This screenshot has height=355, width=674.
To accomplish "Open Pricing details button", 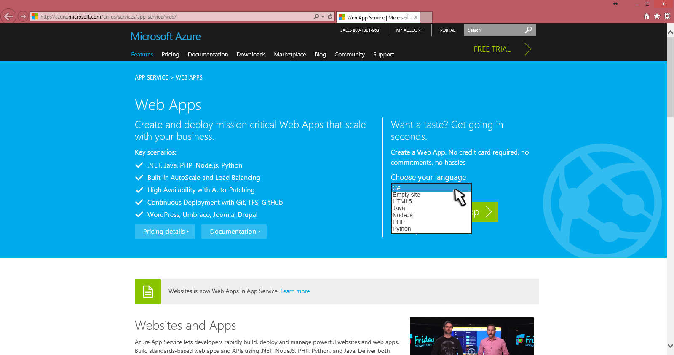I will [x=165, y=232].
